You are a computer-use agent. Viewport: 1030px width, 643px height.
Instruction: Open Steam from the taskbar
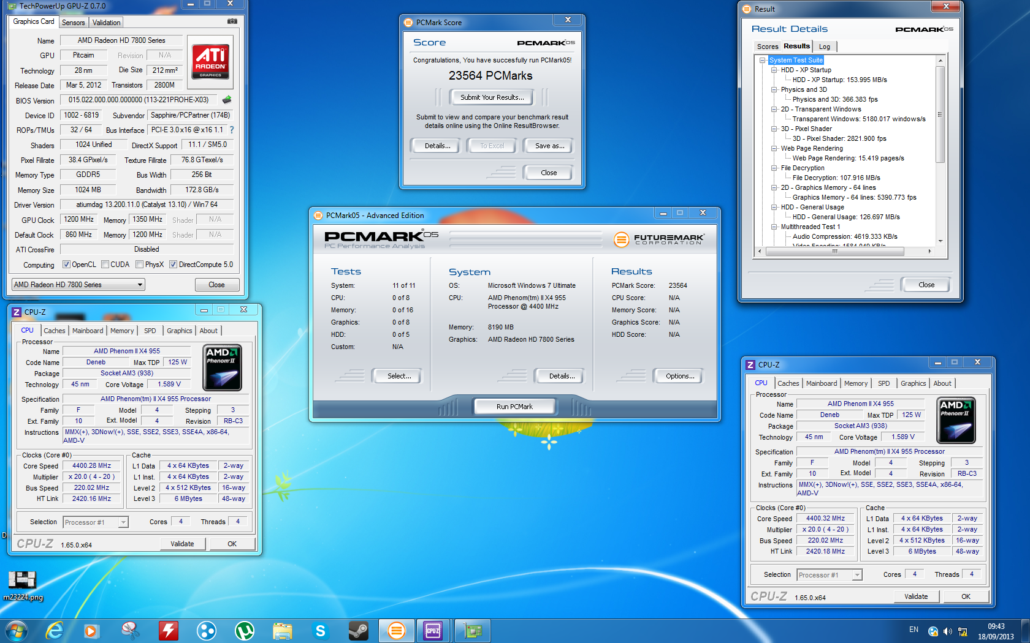tap(359, 631)
